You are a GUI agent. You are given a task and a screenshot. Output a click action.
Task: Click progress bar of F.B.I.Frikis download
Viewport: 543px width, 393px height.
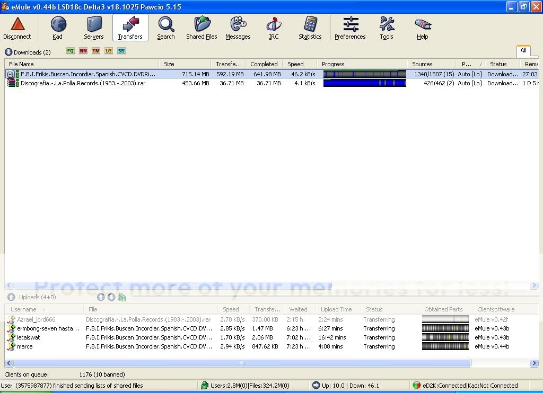click(x=365, y=74)
